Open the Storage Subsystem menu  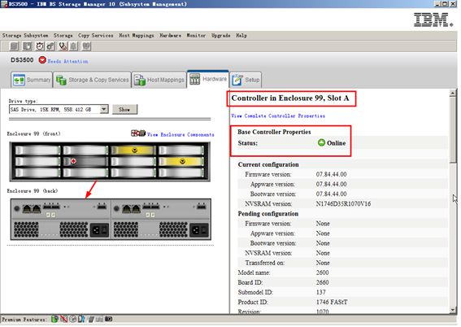point(25,35)
